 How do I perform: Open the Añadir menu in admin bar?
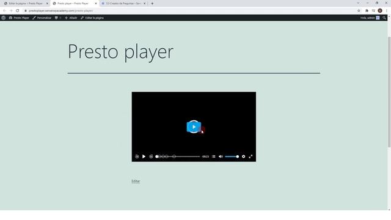pyautogui.click(x=71, y=18)
